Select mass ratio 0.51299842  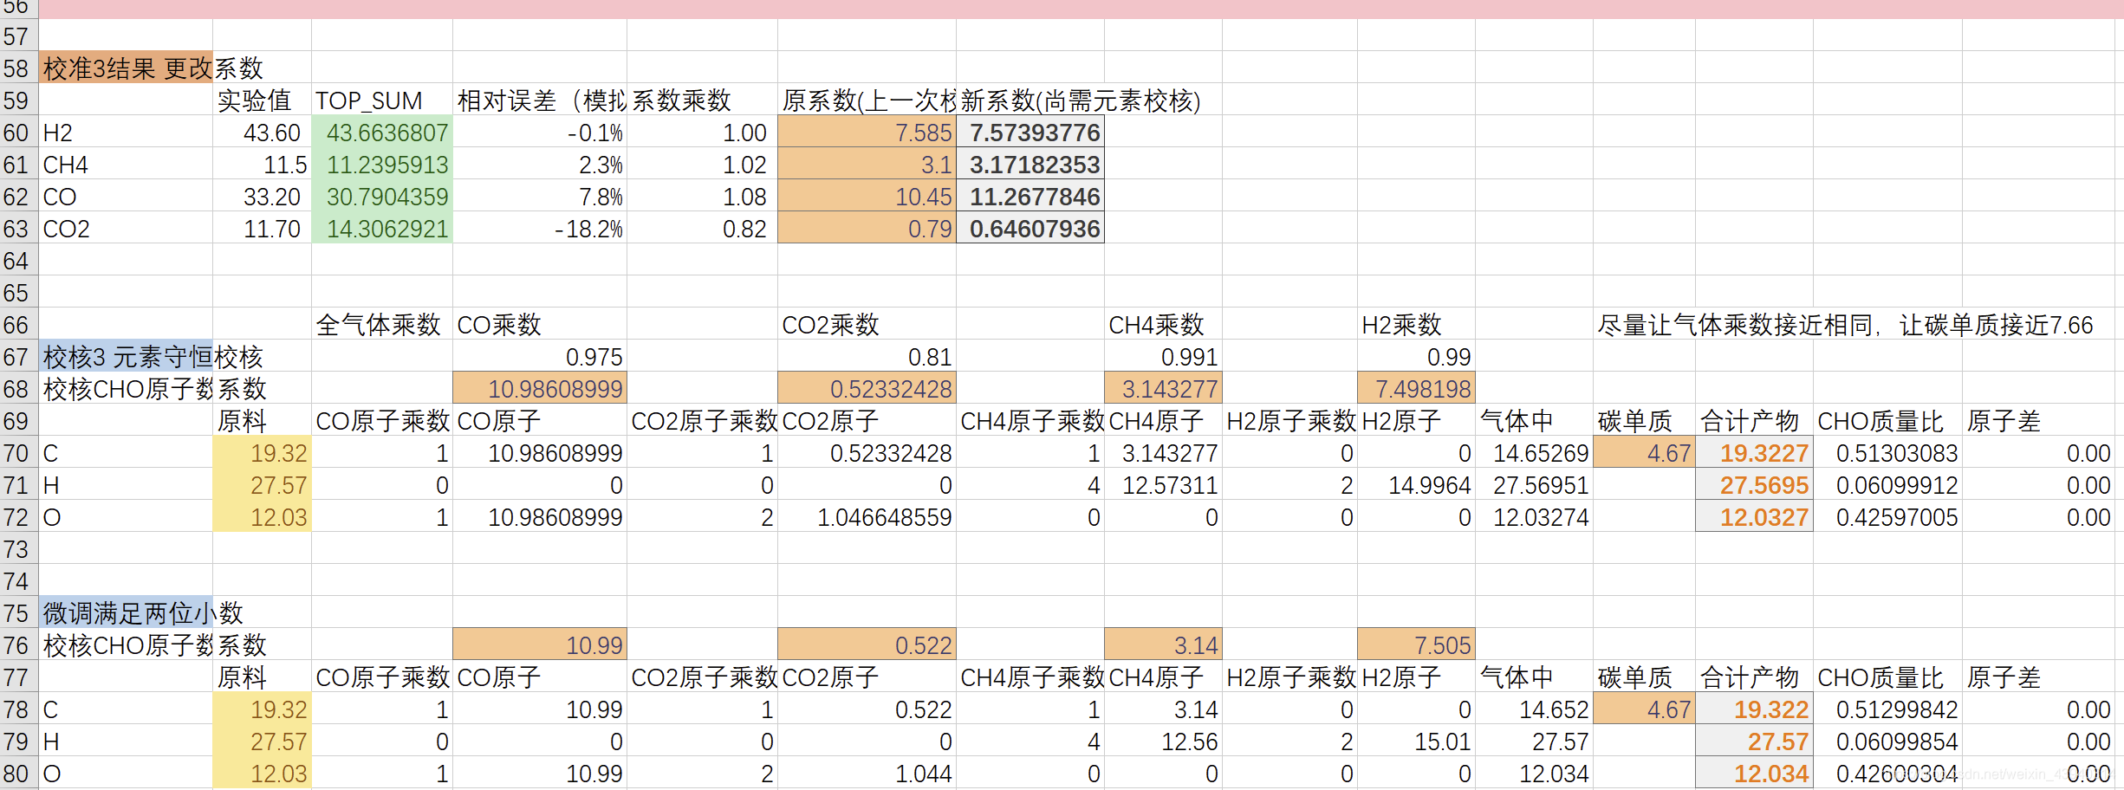coord(1887,709)
